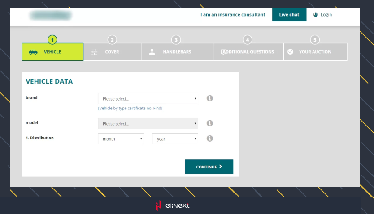Select the Your Auction step tab
Screen dimensions: 374x214
coord(315,52)
